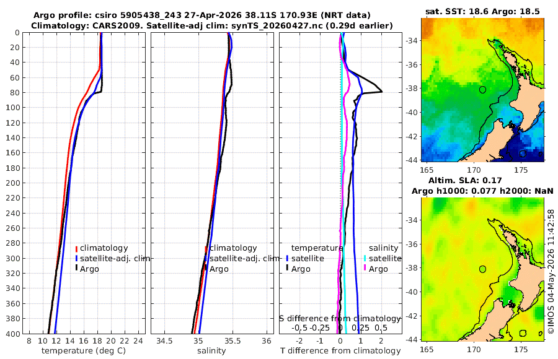Click magenta salinity Argo legend marker

pyautogui.click(x=365, y=269)
